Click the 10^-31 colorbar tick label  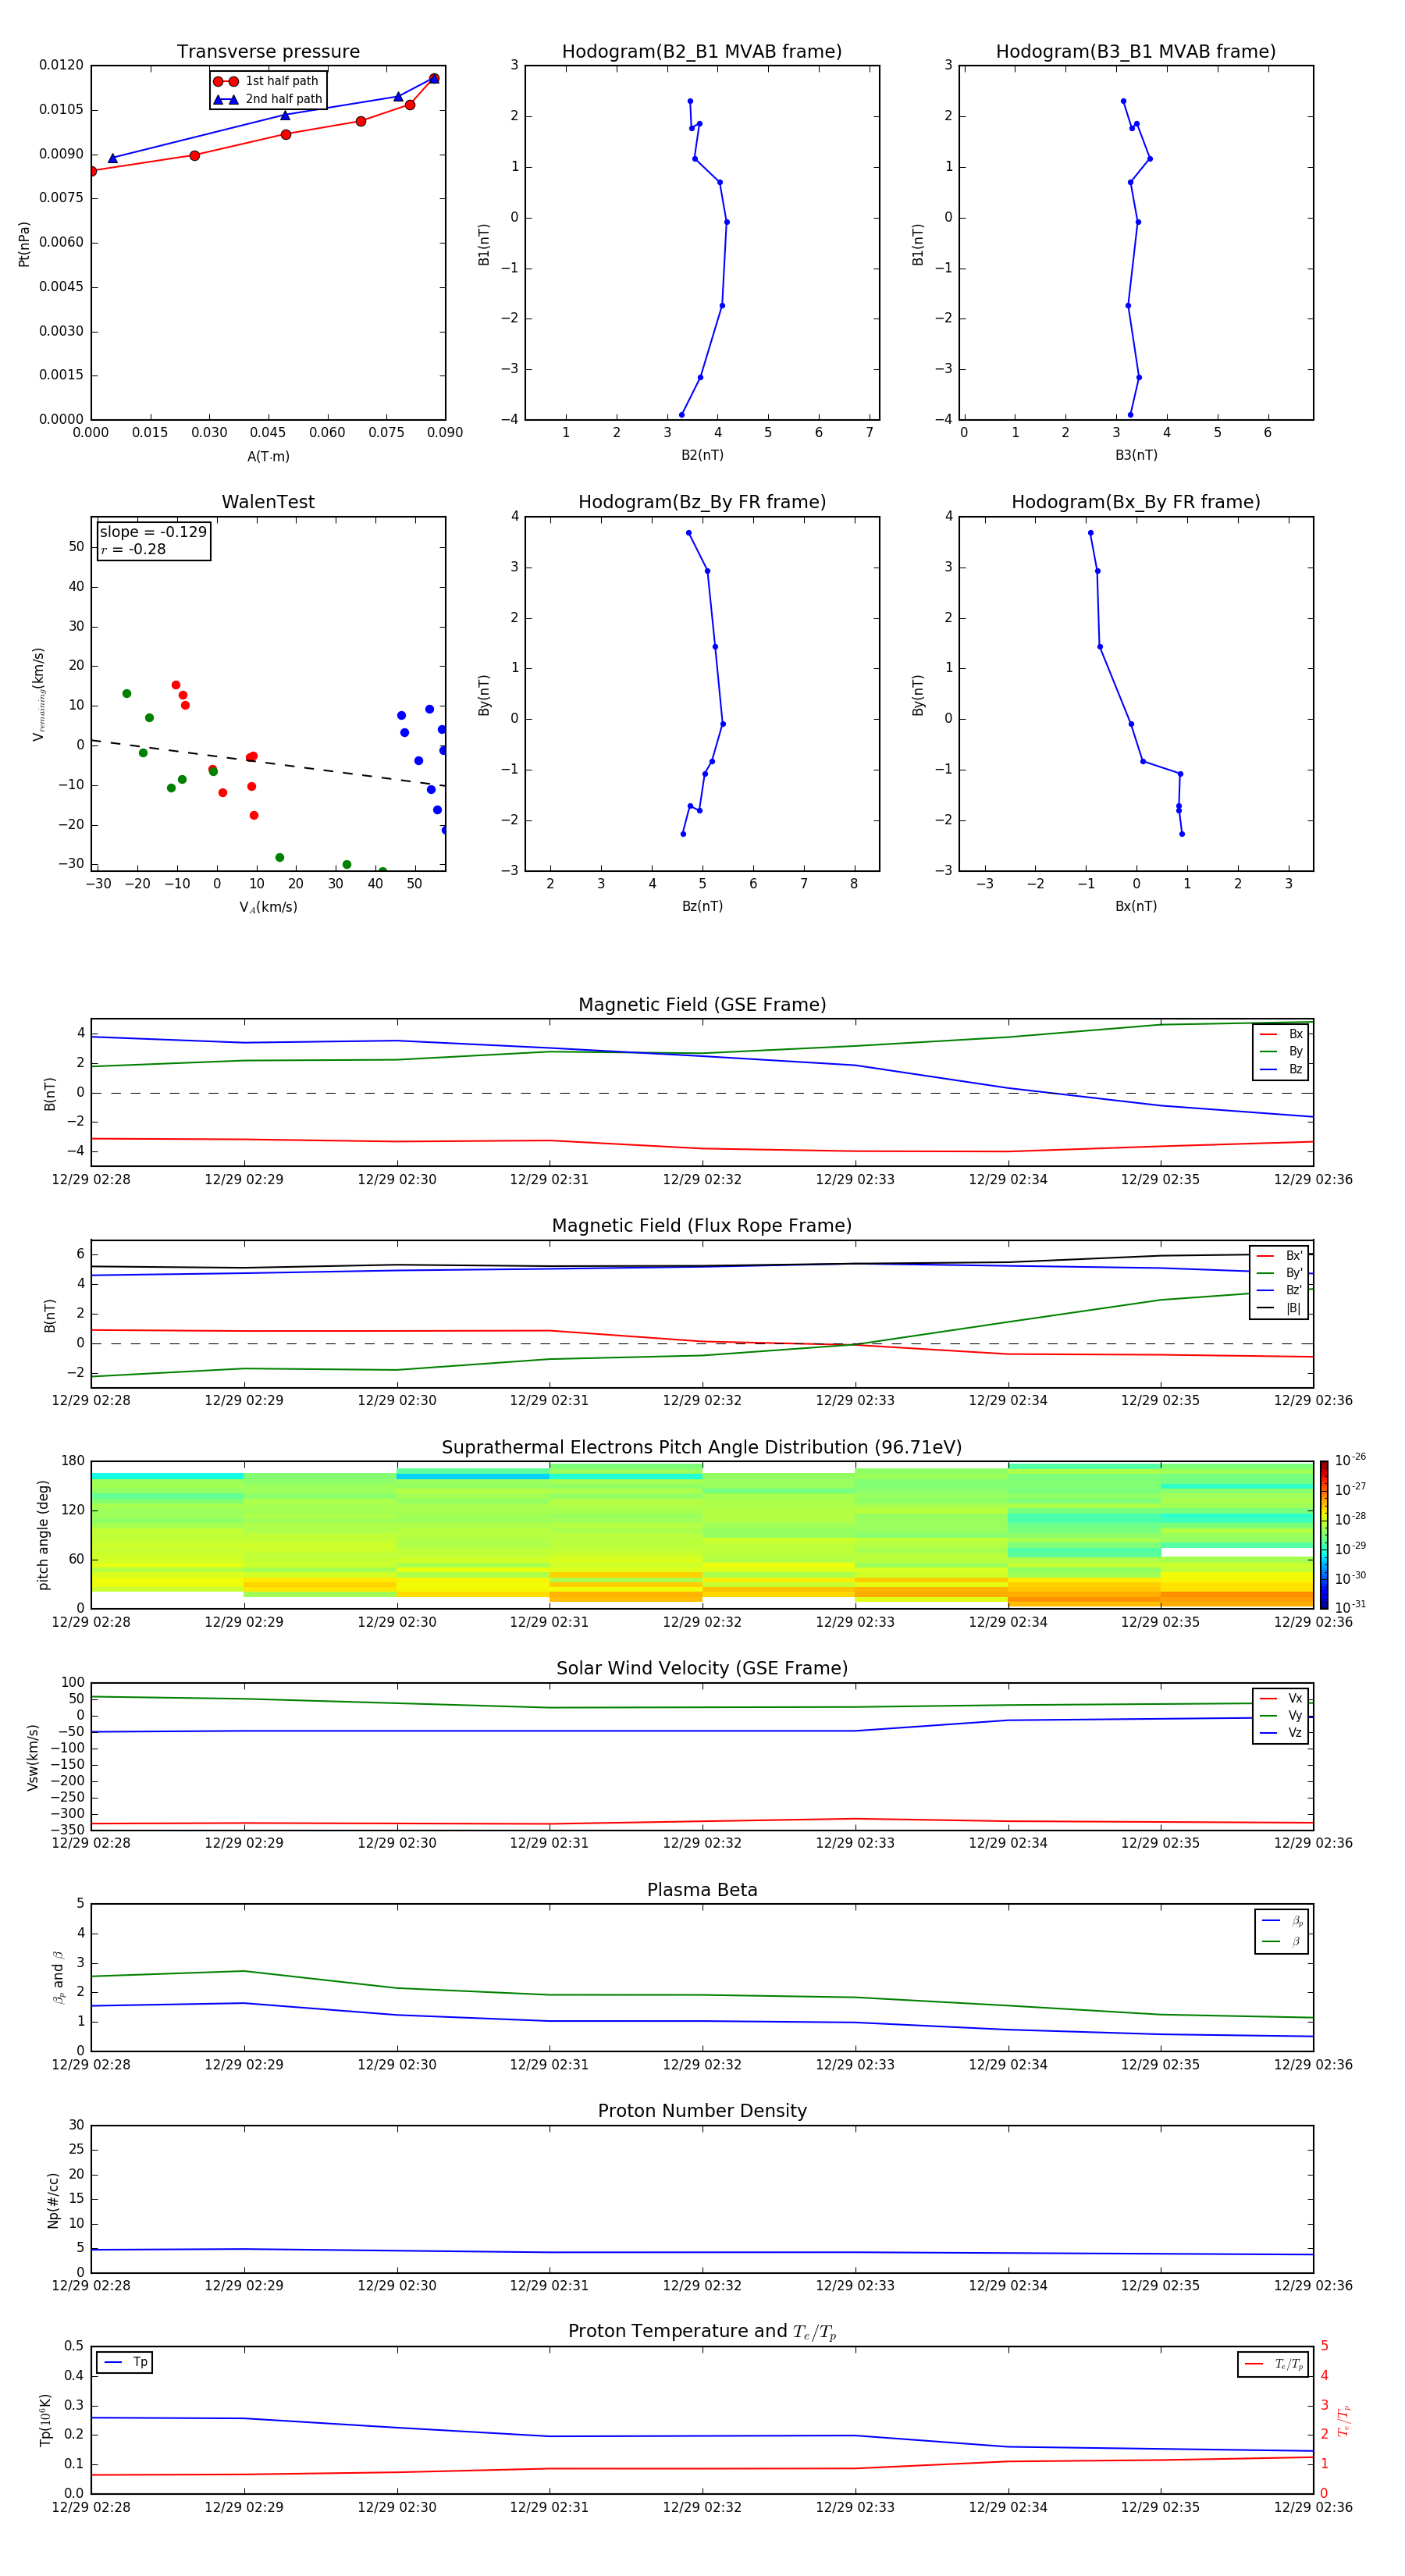point(1350,1607)
